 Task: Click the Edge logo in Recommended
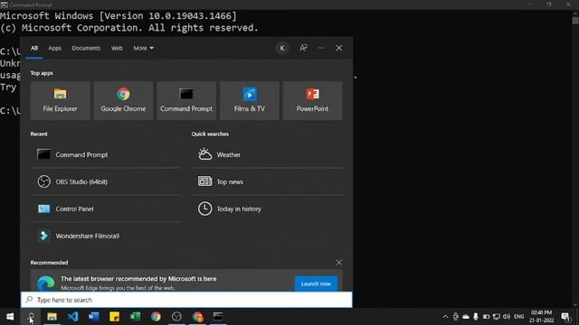click(46, 283)
